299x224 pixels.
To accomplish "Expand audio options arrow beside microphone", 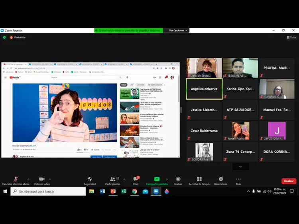I will coord(28,179).
